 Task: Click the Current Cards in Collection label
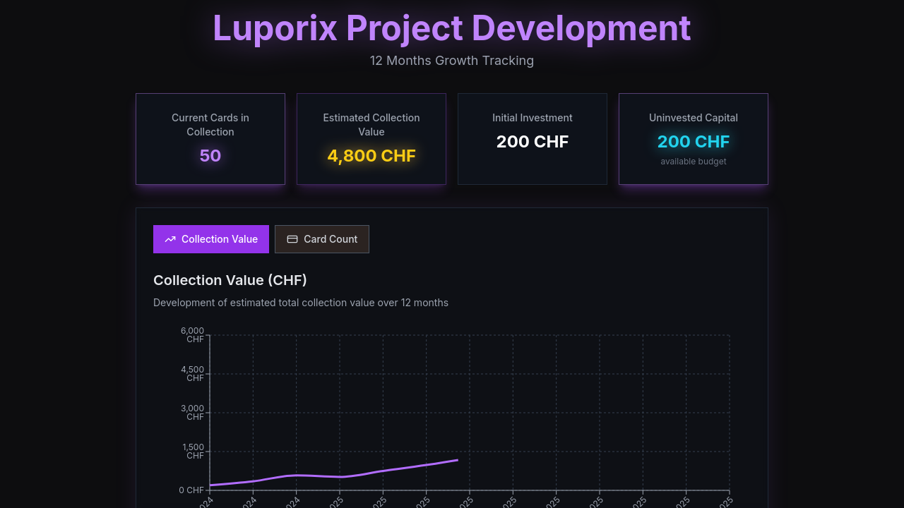[x=210, y=125]
